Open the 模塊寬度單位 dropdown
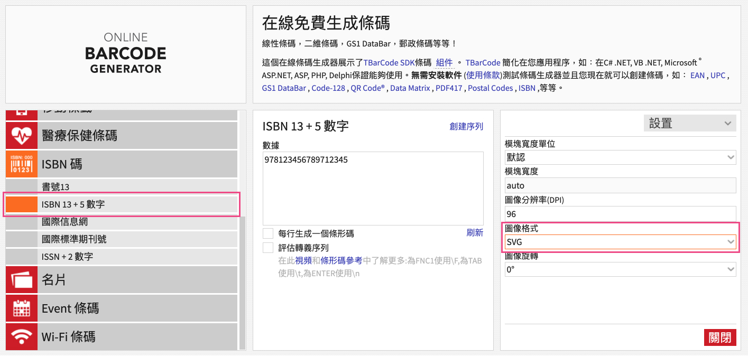The image size is (748, 357). [x=620, y=157]
